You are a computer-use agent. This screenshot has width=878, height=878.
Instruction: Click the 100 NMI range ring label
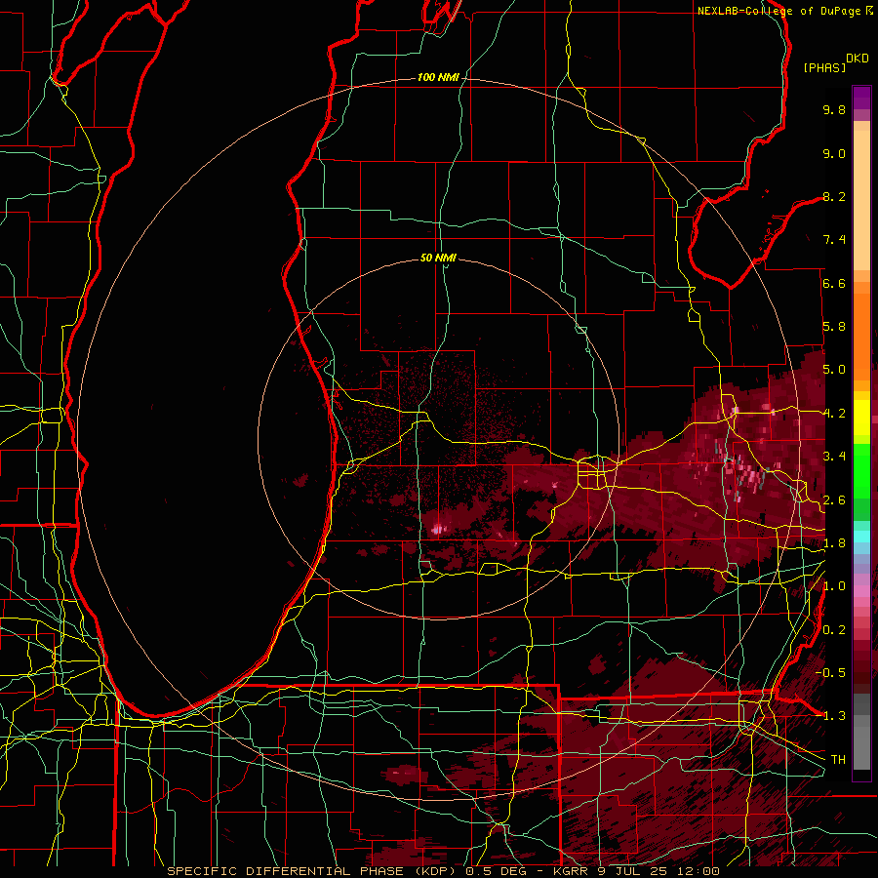pyautogui.click(x=438, y=77)
